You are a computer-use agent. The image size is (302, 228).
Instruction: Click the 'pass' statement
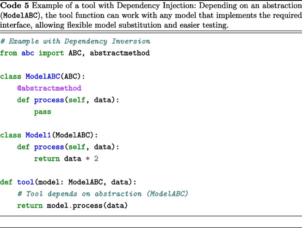pyautogui.click(x=43, y=112)
